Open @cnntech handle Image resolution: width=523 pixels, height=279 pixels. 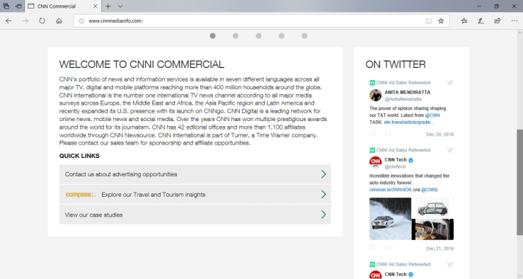coord(395,166)
